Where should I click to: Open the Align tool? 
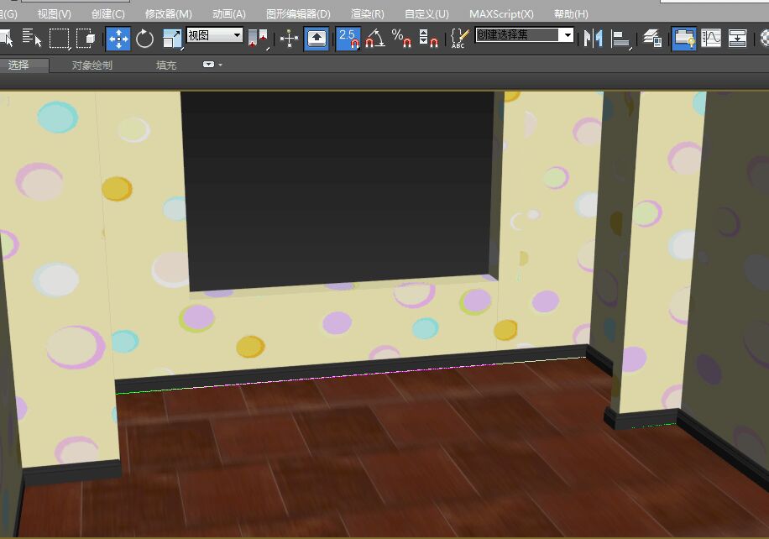pos(621,38)
